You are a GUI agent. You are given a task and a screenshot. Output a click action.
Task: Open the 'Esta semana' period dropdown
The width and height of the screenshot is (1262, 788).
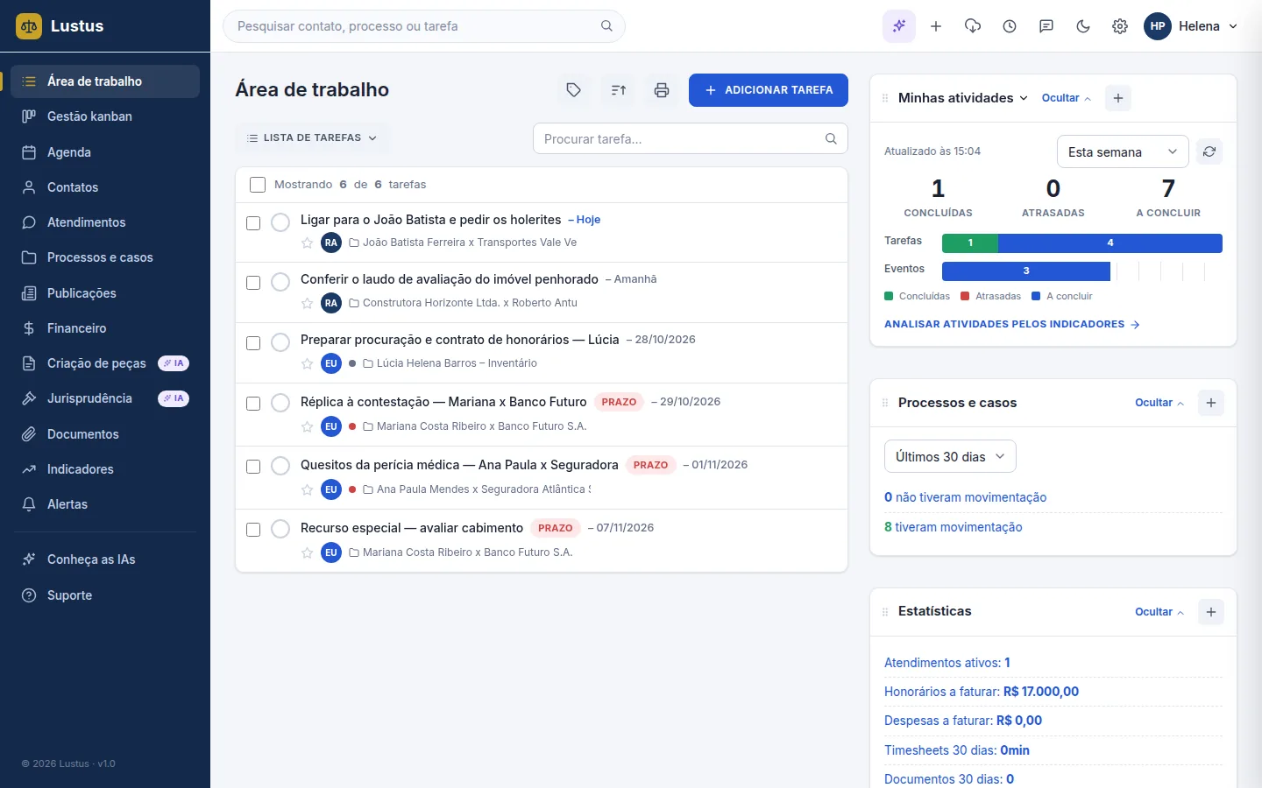click(x=1123, y=151)
